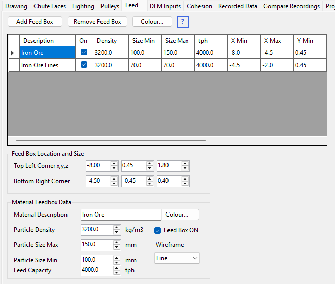The width and height of the screenshot is (335, 284).
Task: Open the Compare Recordings tab
Action: click(291, 6)
